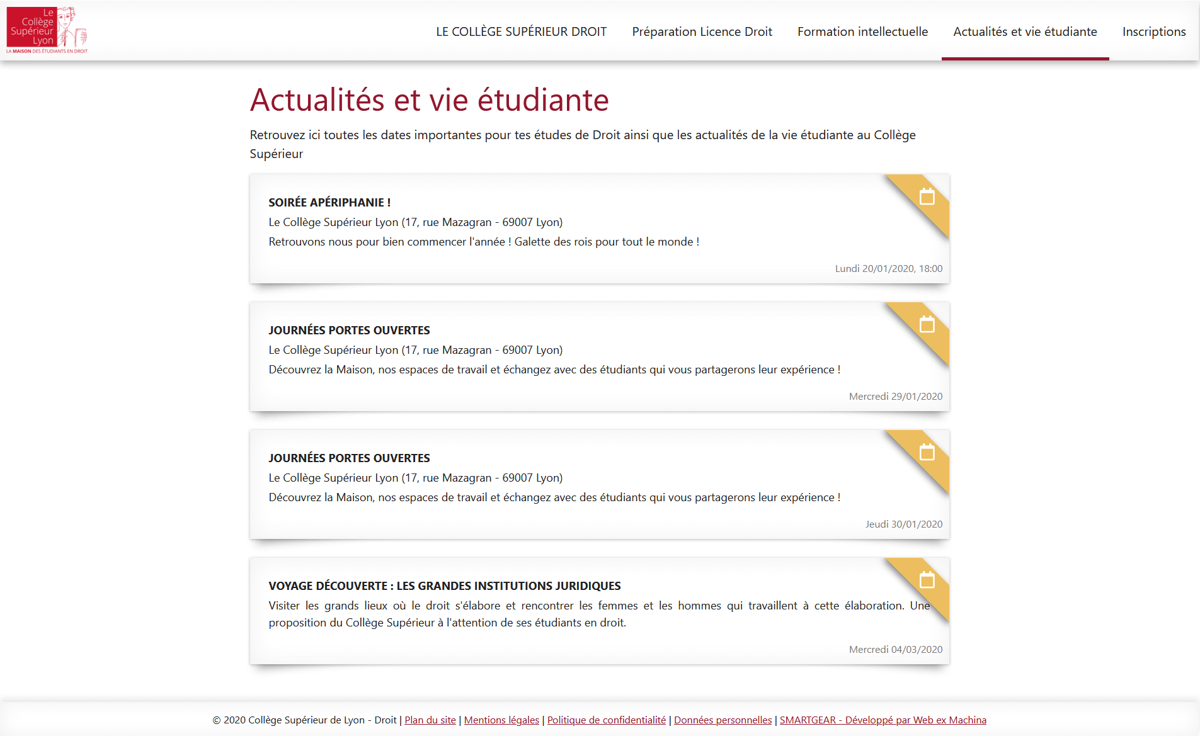Visit SMARTGEAR Web ex Machina link

point(883,720)
